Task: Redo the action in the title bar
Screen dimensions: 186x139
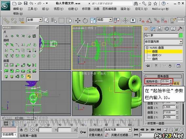Action: tap(39, 3)
